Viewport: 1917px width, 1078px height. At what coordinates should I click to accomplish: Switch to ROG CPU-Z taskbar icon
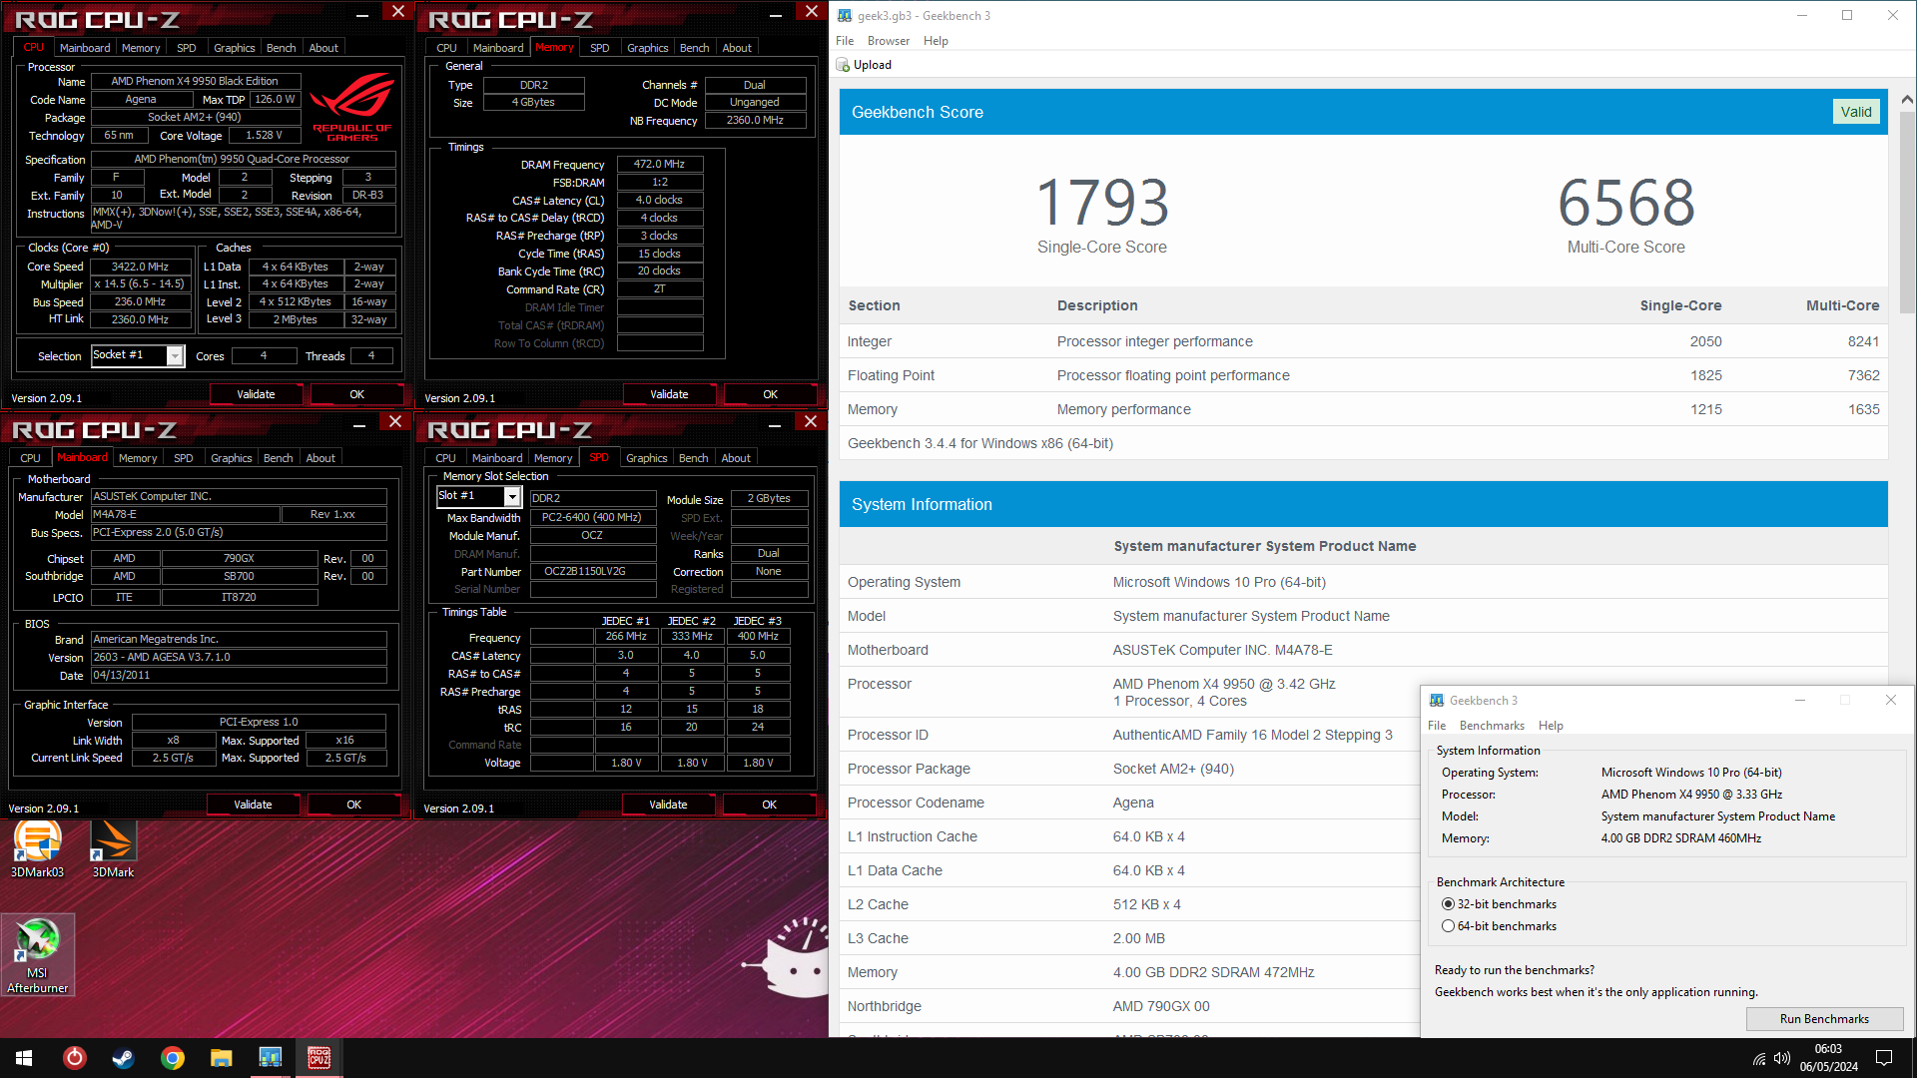[x=319, y=1058]
